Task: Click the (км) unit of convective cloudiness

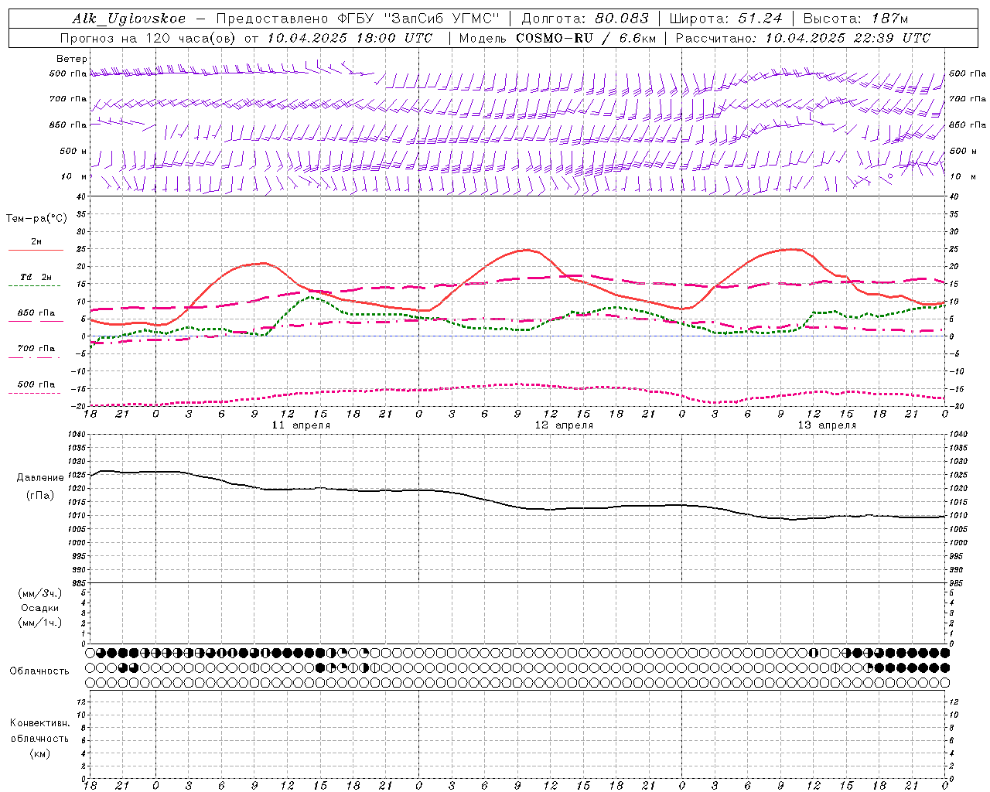Action: click(39, 753)
